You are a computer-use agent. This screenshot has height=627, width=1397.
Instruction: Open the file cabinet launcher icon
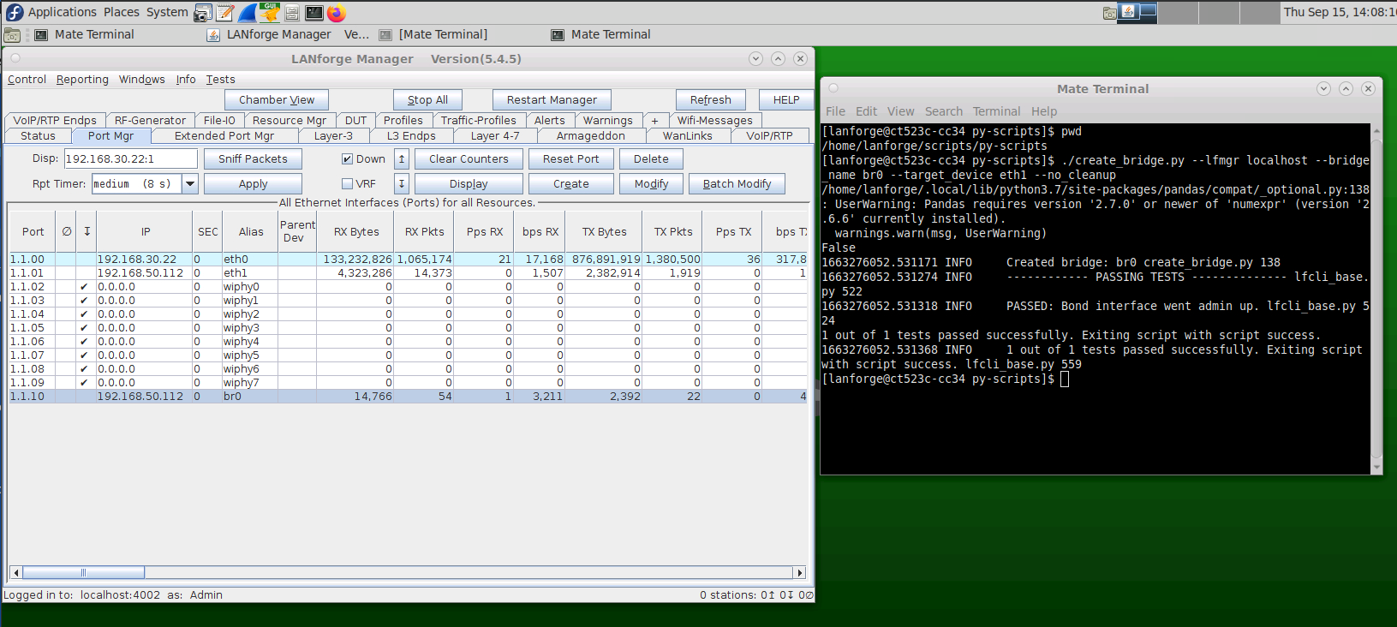tap(292, 13)
